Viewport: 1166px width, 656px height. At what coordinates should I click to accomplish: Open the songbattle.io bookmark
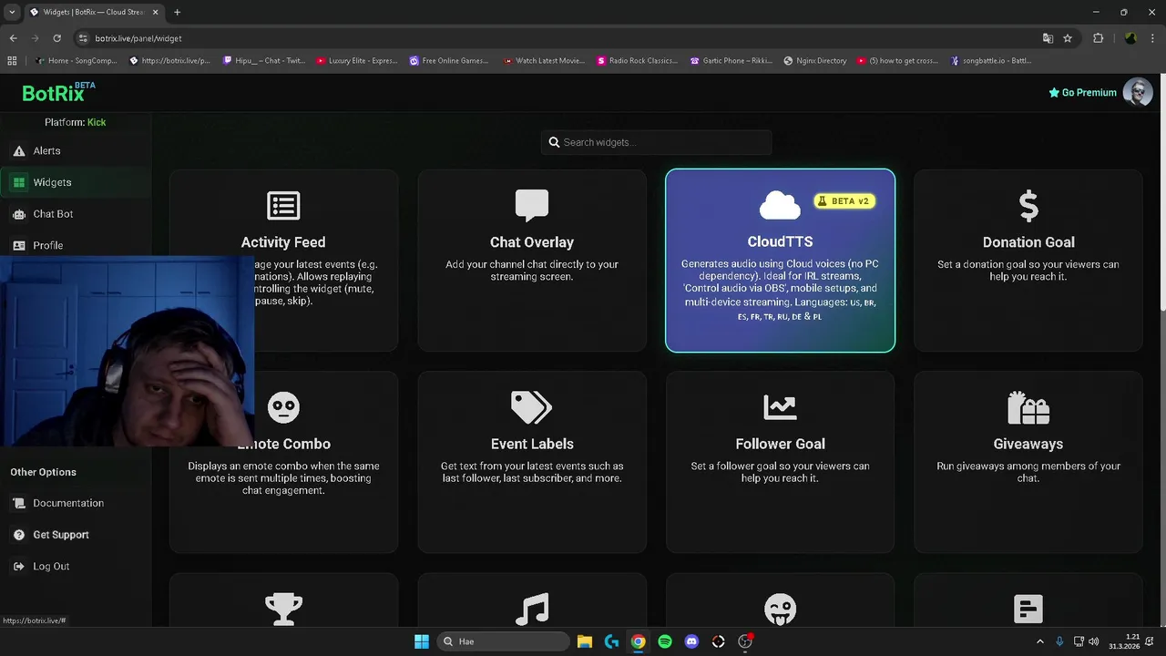(x=990, y=61)
